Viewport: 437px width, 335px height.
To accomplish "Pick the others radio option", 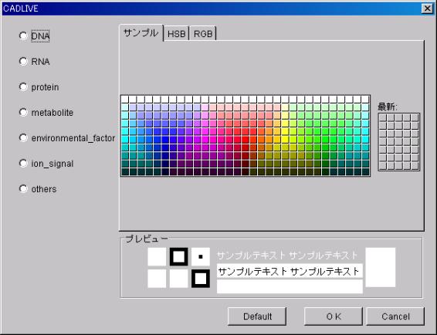I will click(x=23, y=189).
